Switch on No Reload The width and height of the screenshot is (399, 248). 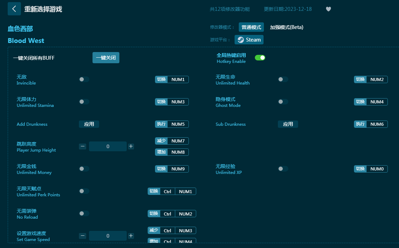(x=84, y=213)
